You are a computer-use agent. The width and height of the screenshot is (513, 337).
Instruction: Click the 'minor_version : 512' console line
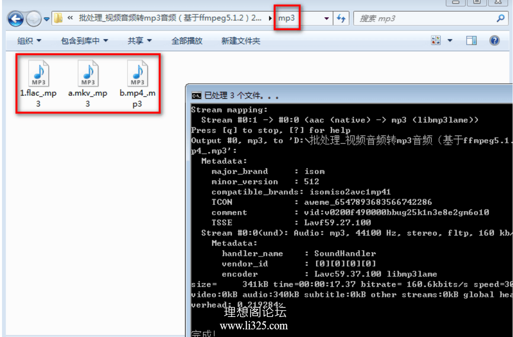pyautogui.click(x=266, y=181)
